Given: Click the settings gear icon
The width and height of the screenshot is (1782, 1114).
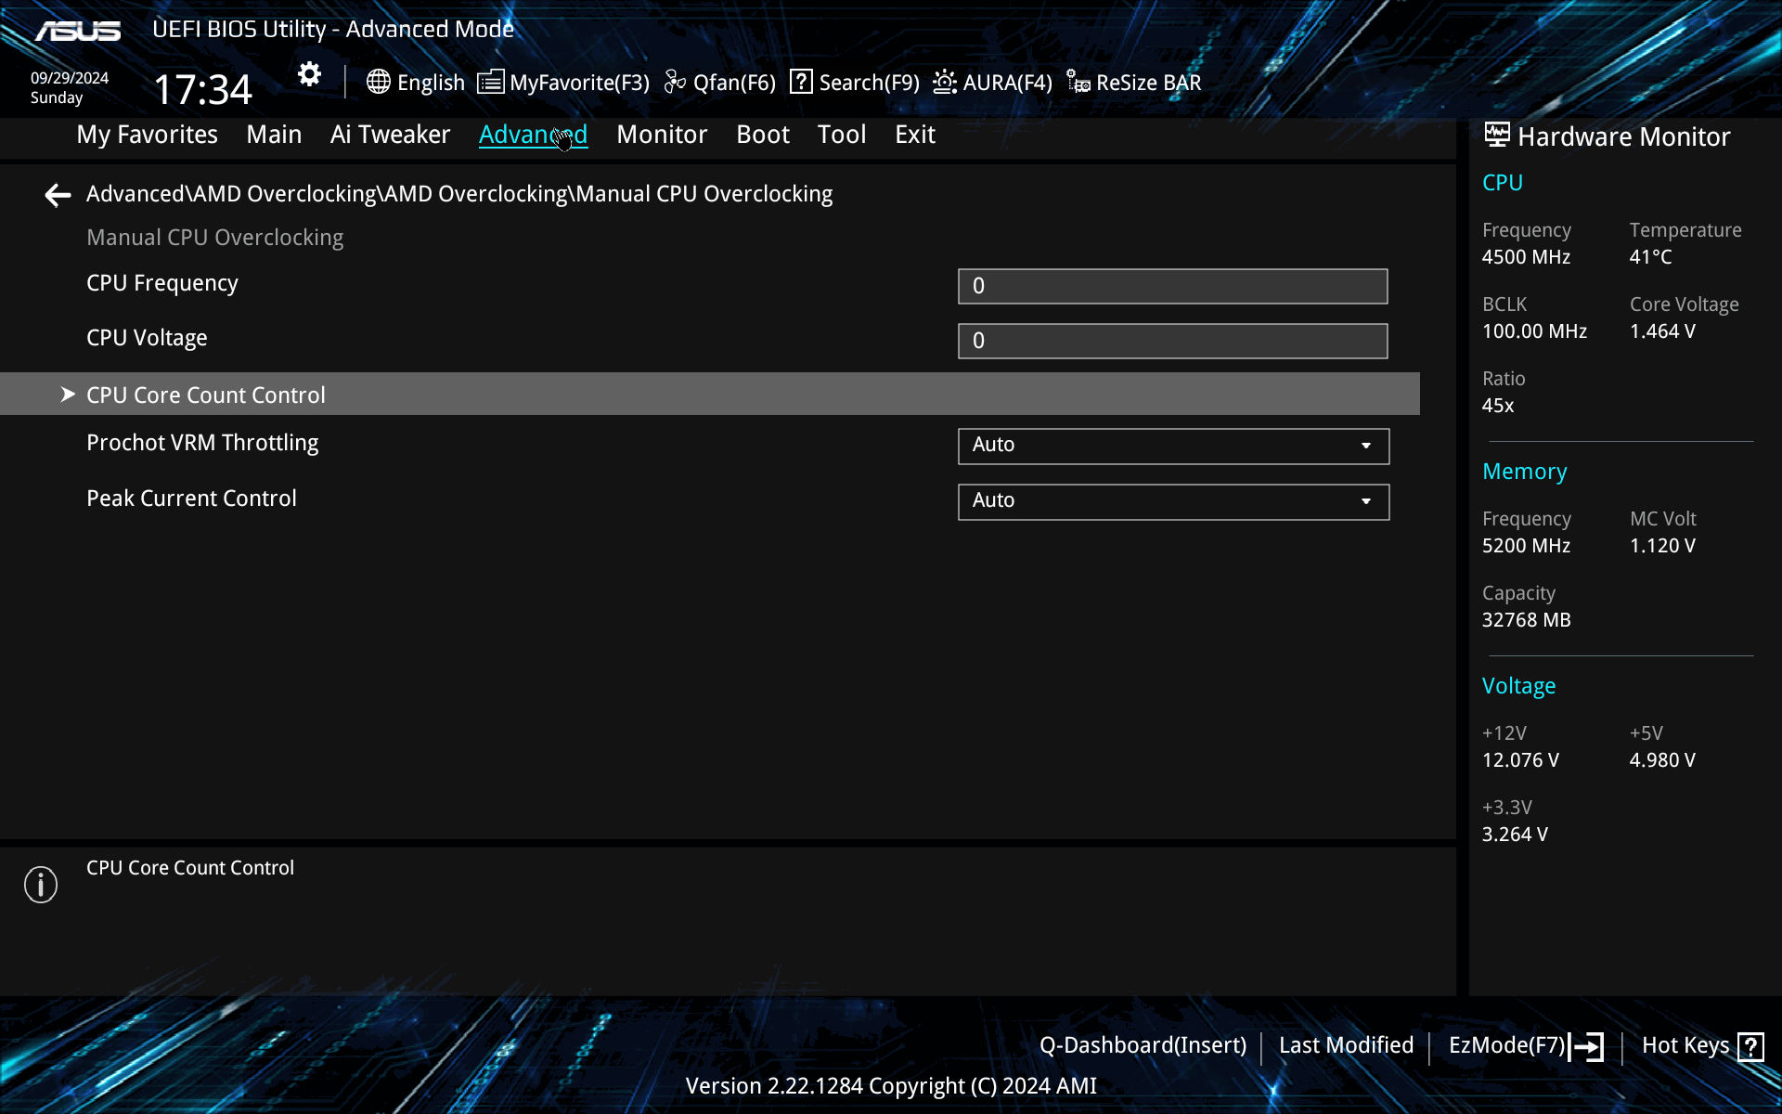Looking at the screenshot, I should (309, 74).
